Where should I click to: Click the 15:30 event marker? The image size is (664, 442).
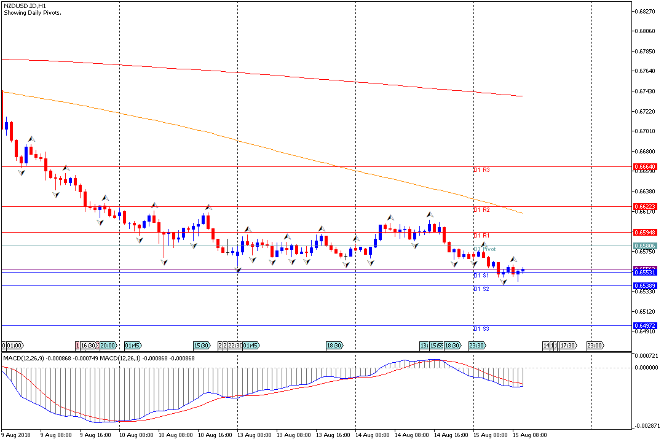pyautogui.click(x=202, y=346)
